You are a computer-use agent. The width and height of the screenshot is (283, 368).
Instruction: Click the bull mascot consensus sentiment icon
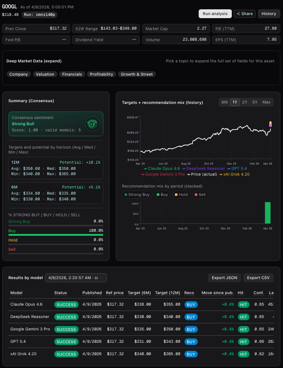[x=92, y=124]
